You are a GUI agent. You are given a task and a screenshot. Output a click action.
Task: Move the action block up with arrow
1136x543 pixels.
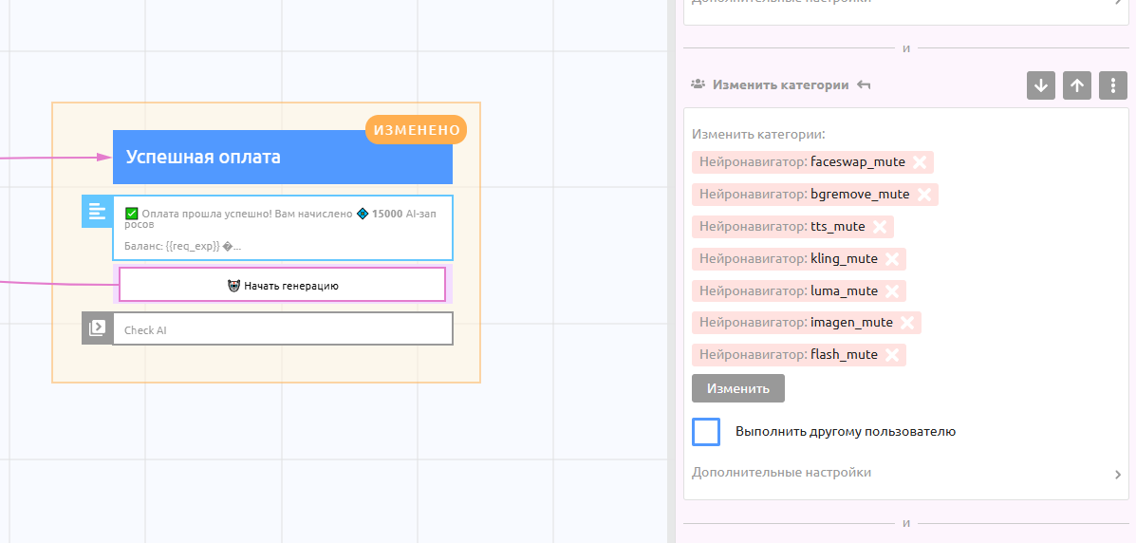[1076, 85]
